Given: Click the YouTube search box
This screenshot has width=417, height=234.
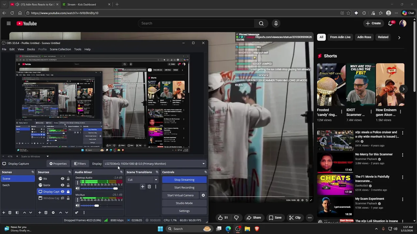Looking at the screenshot, I should (196, 23).
